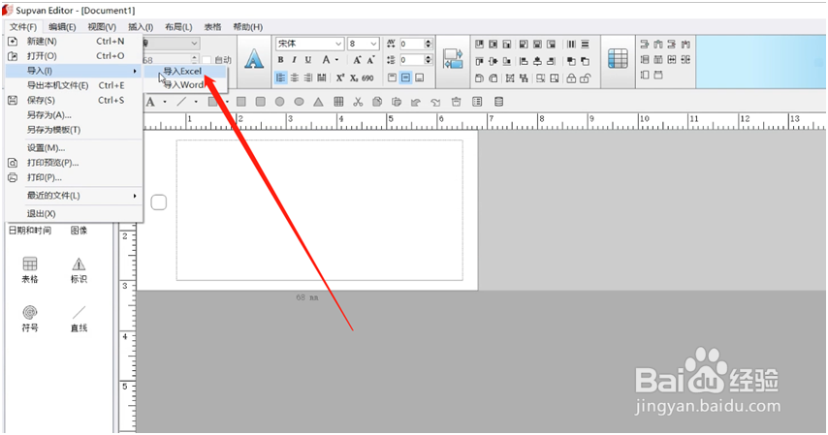Click the large artistic text A icon

click(254, 60)
